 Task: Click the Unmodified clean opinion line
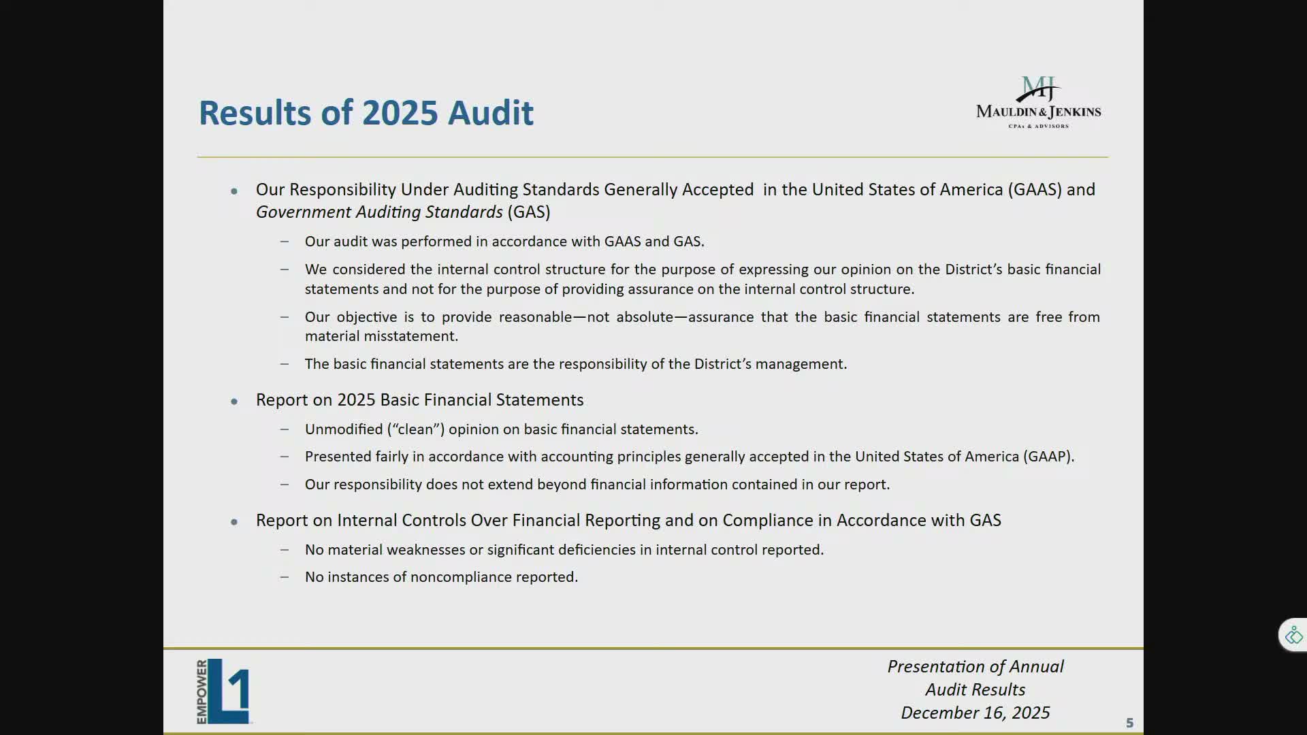[x=501, y=429]
